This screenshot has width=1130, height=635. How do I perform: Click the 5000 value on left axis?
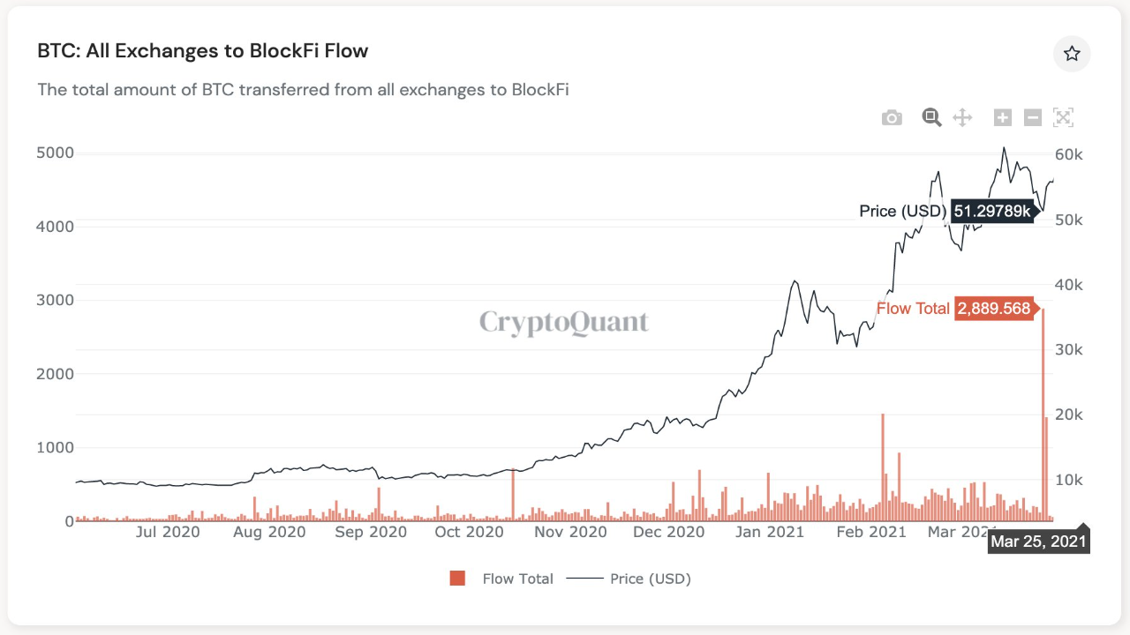[53, 153]
